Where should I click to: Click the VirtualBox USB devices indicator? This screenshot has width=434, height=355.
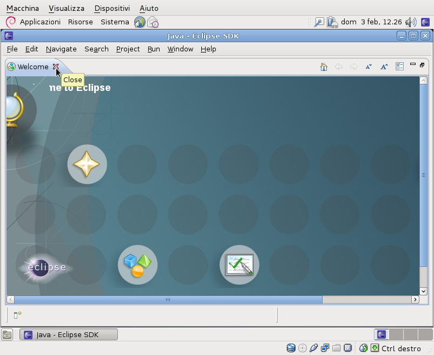pos(314,348)
